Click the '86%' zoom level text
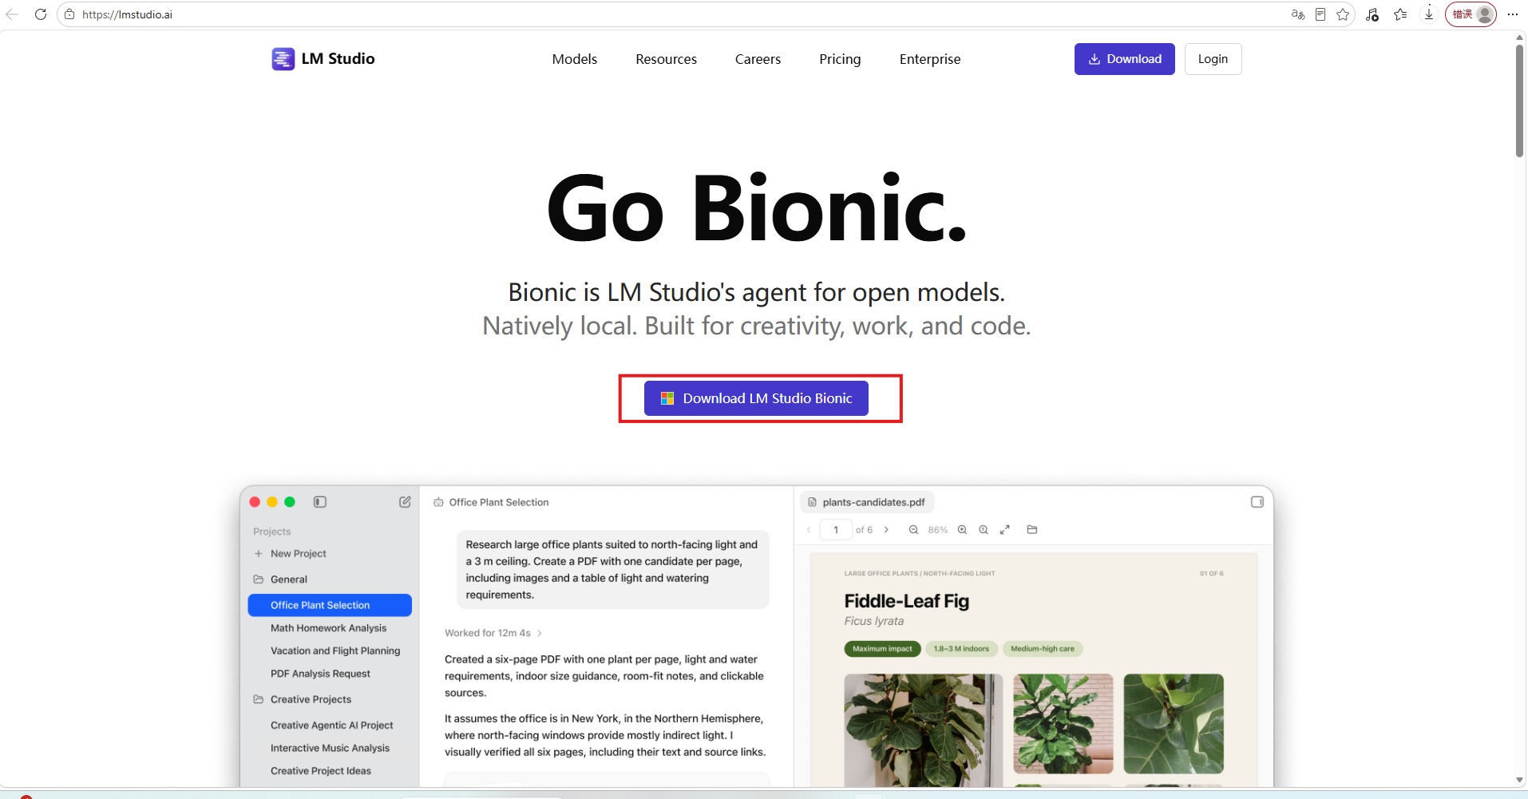 (938, 530)
